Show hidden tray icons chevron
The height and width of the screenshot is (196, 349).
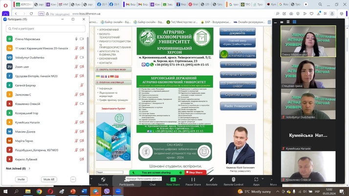point(278,191)
